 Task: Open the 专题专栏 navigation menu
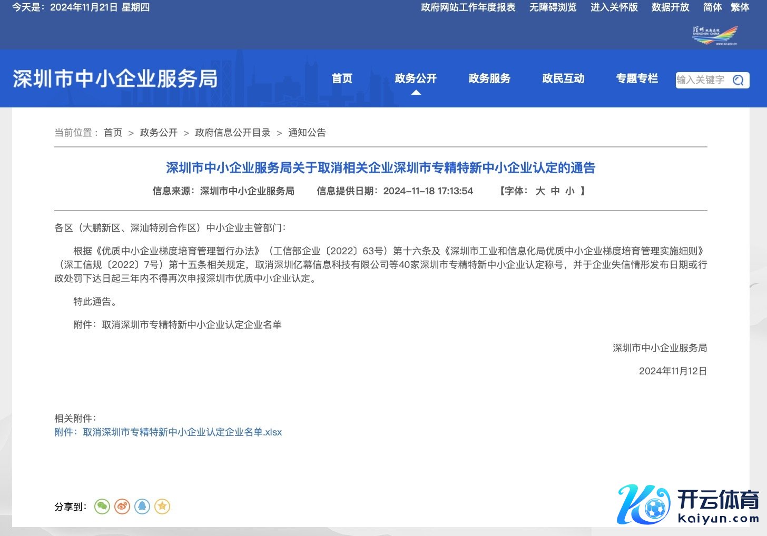click(x=637, y=78)
